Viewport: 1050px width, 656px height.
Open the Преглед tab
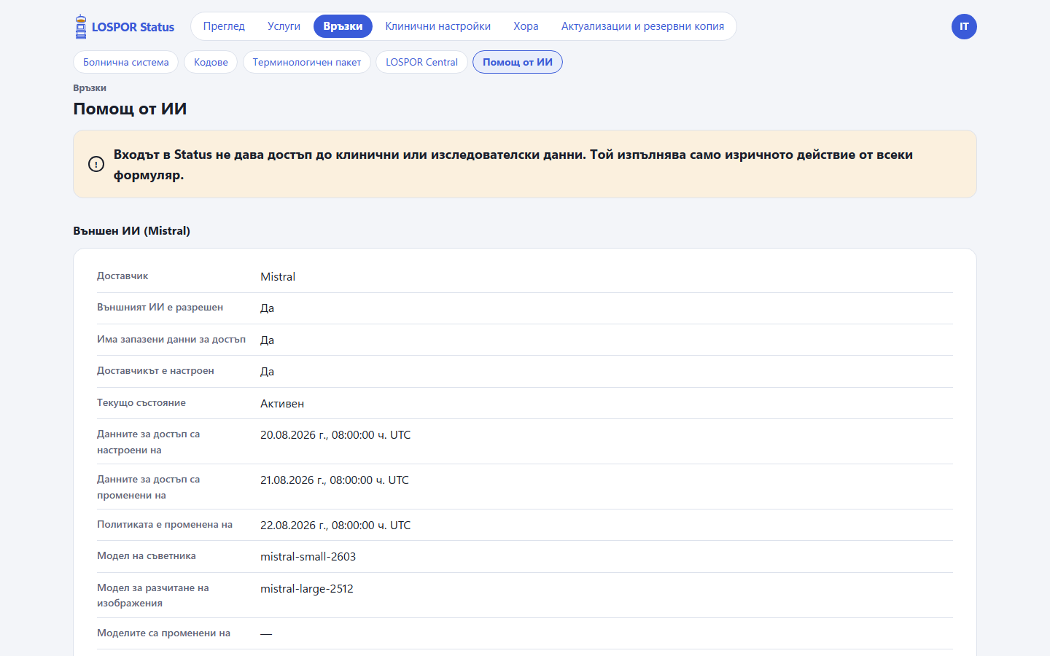click(x=224, y=26)
